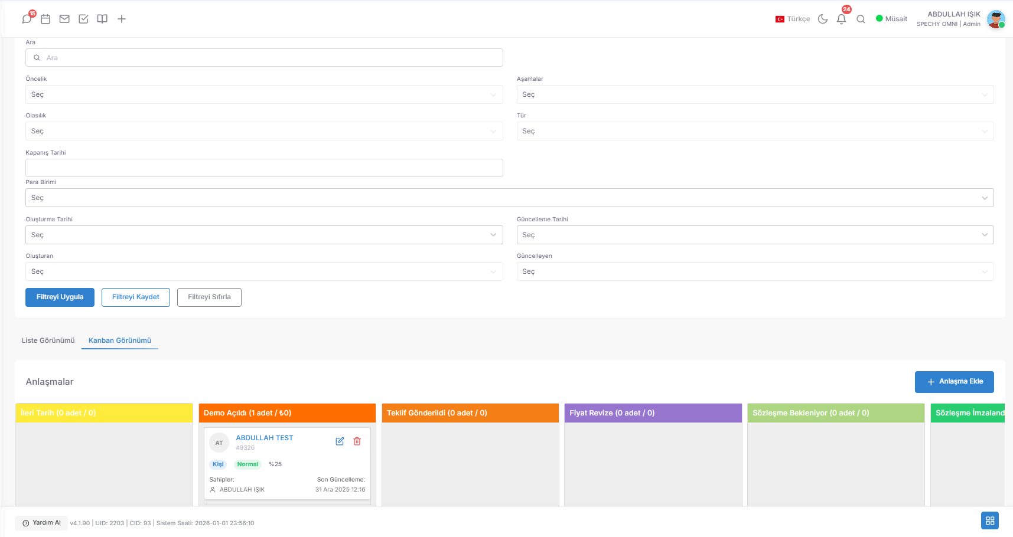This screenshot has height=537, width=1013.
Task: Click the Anlaşmalar section title
Action: [x=50, y=382]
